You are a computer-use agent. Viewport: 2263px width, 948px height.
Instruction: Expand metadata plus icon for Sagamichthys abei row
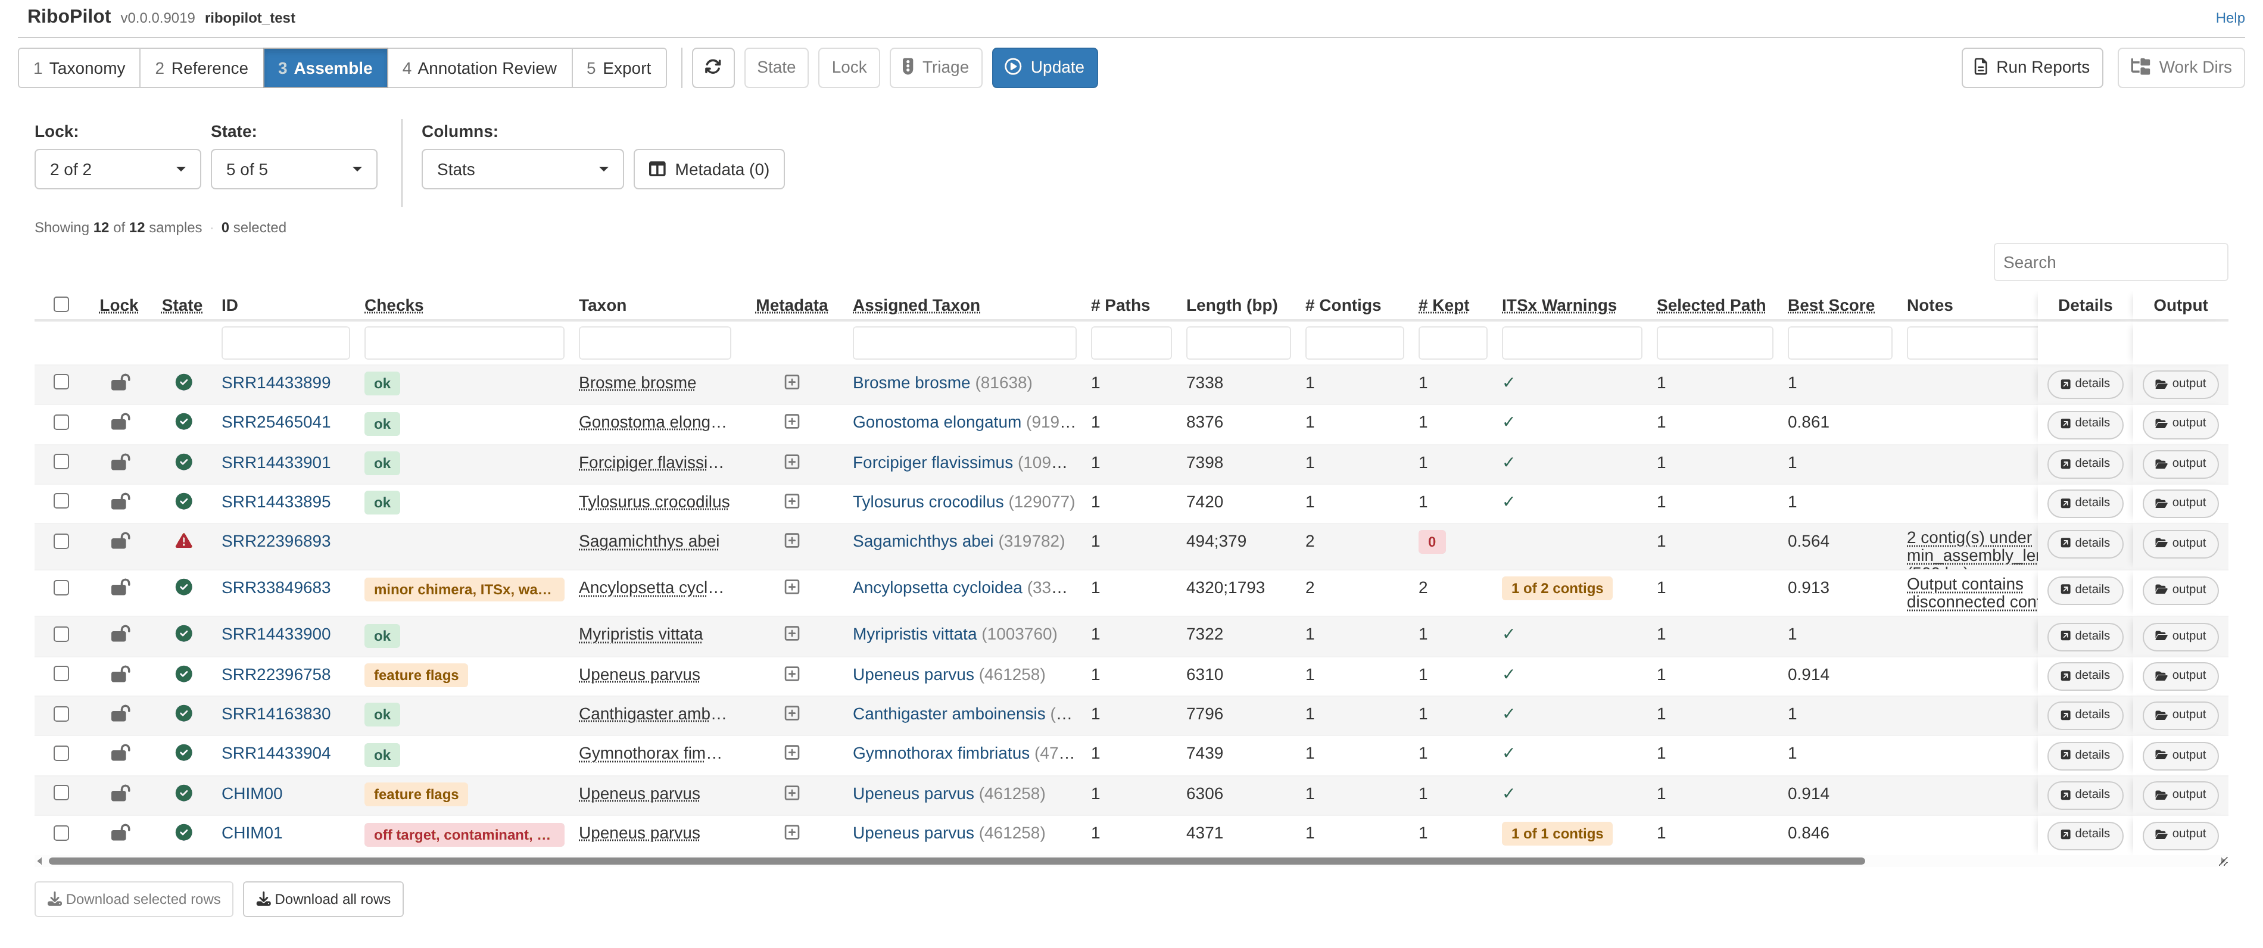[791, 541]
